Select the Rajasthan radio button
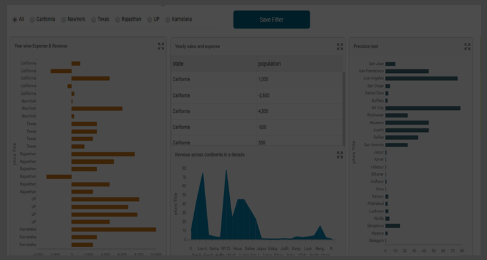The height and width of the screenshot is (260, 487). point(118,19)
